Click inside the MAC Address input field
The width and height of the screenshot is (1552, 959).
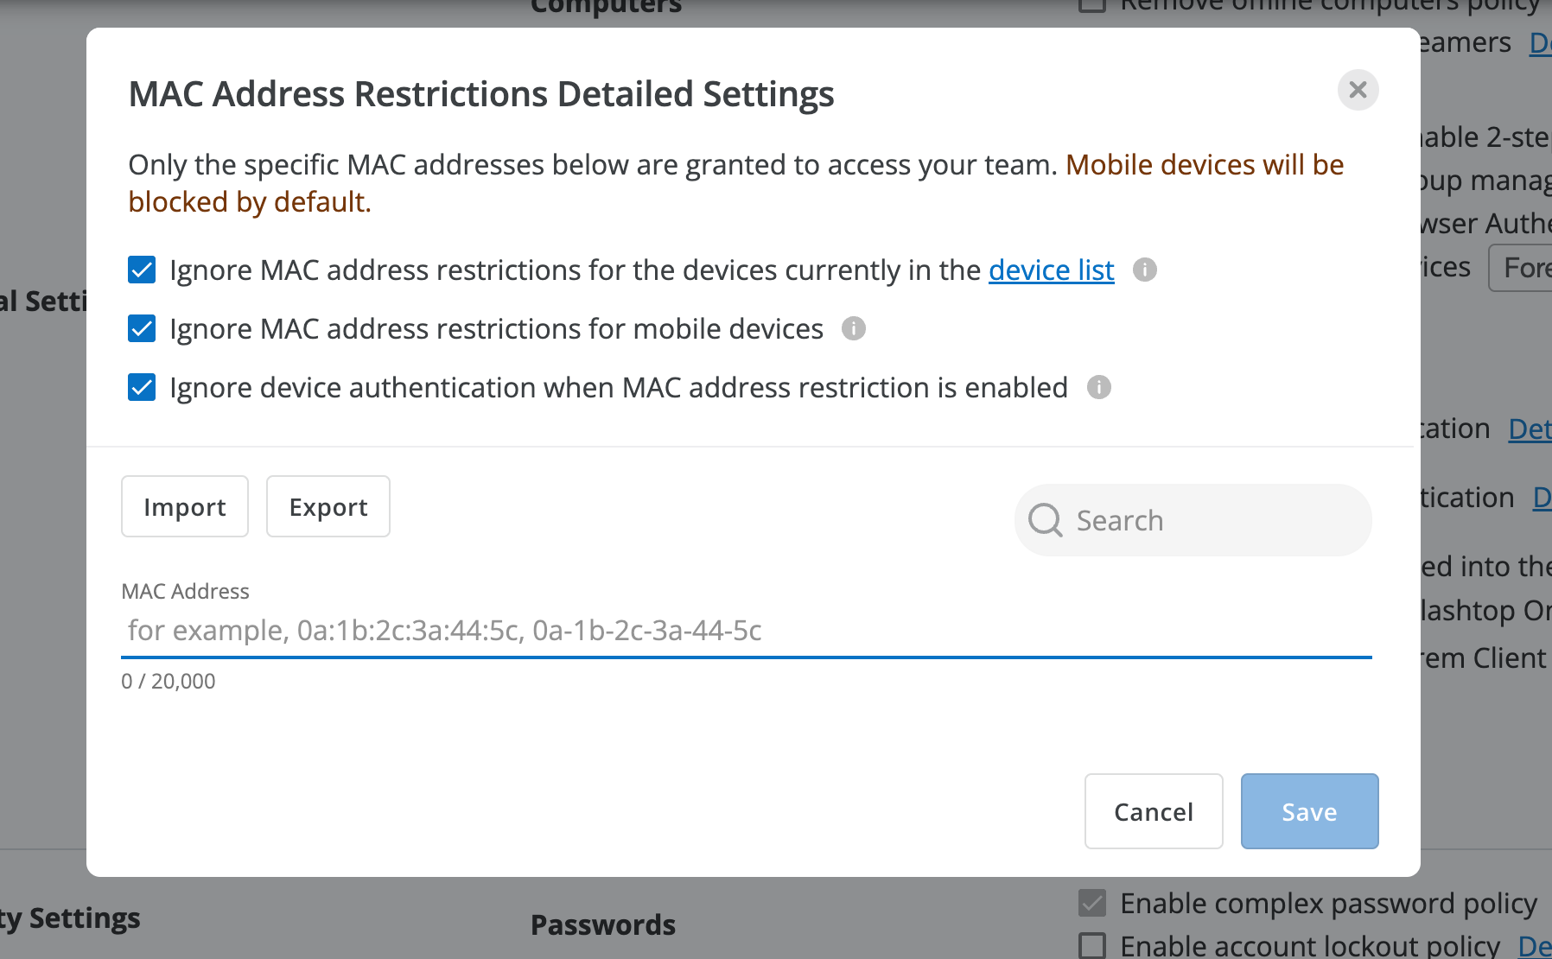pos(605,631)
